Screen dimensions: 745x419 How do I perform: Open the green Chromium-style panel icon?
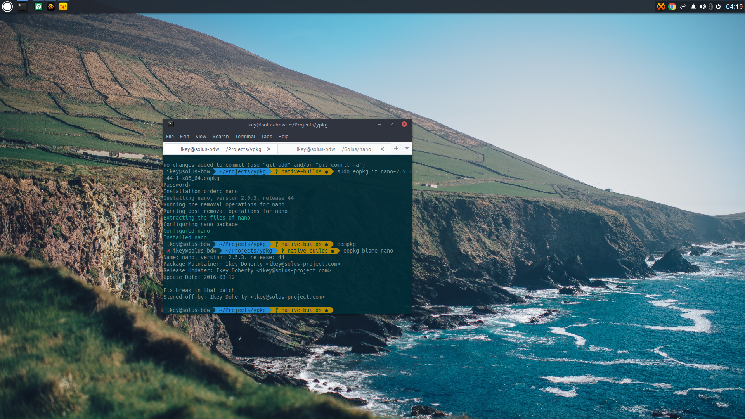[x=38, y=7]
